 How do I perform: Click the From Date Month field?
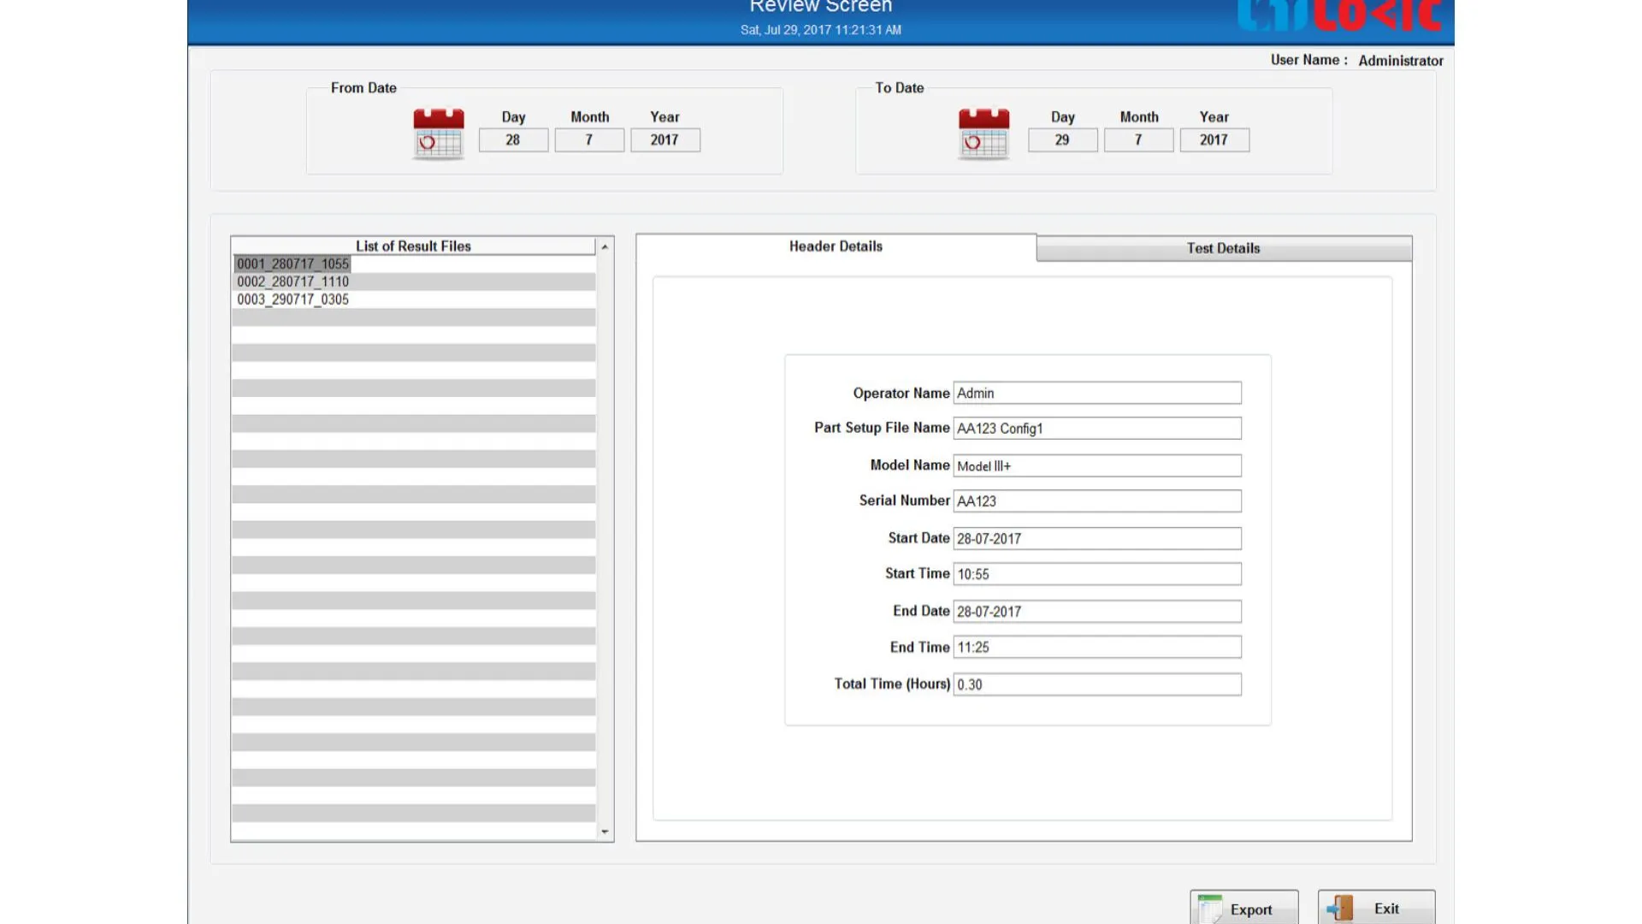tap(589, 139)
